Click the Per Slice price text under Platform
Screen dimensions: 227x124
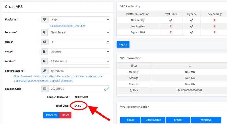(x=67, y=26)
